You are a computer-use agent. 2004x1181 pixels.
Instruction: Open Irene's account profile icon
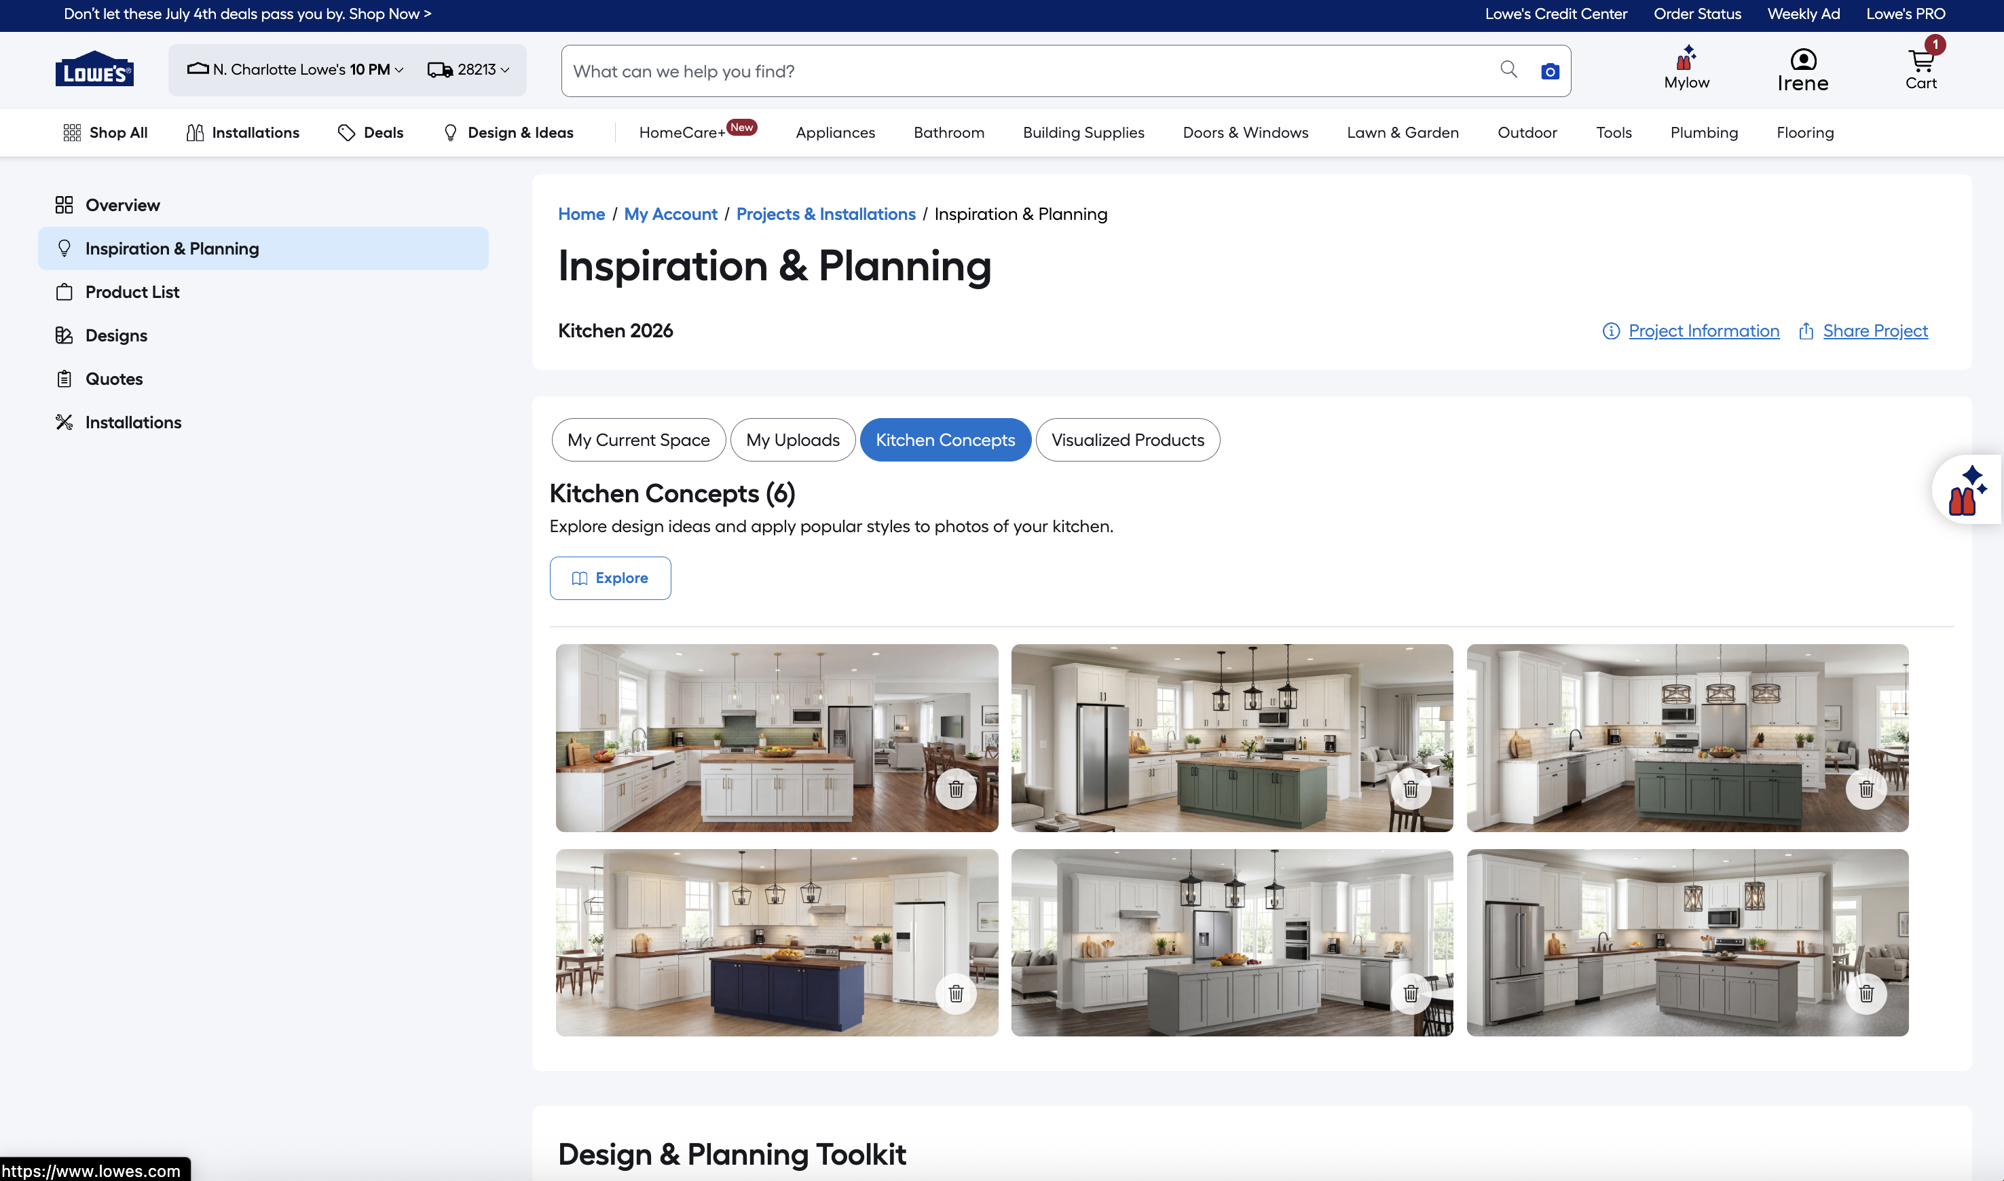pos(1802,60)
